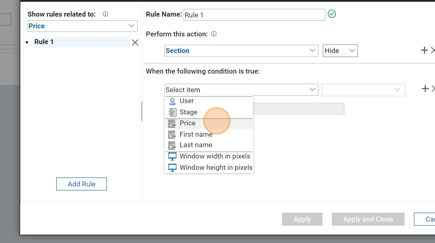Select Window width in pixels option
Image resolution: width=435 pixels, height=243 pixels.
click(214, 156)
